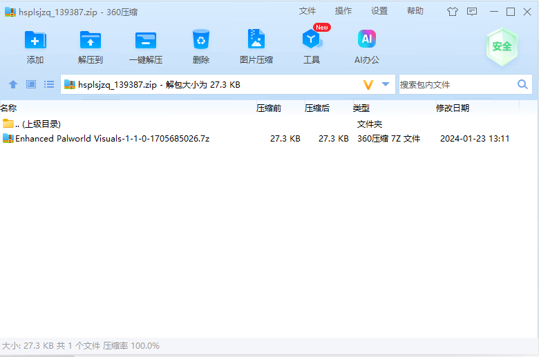The height and width of the screenshot is (357, 539).
Task: Click the green 安全 security shield badge
Action: click(x=502, y=47)
